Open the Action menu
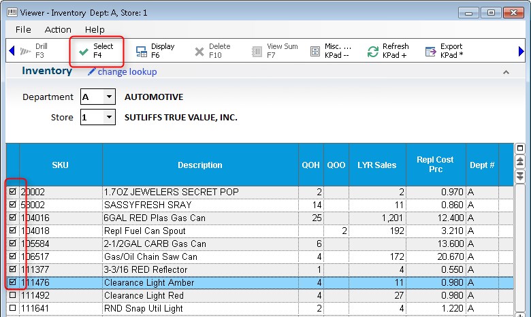This screenshot has width=531, height=317. point(58,29)
